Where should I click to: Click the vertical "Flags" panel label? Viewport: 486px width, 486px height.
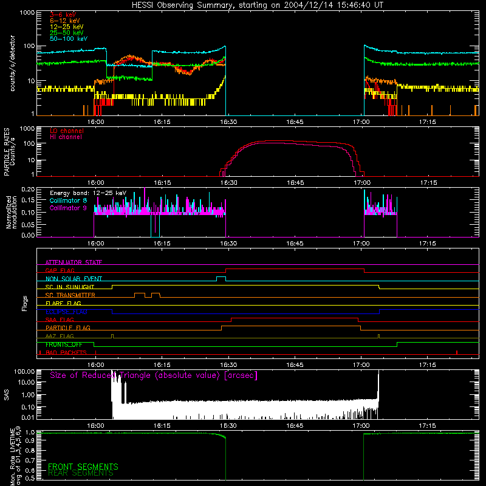25,303
